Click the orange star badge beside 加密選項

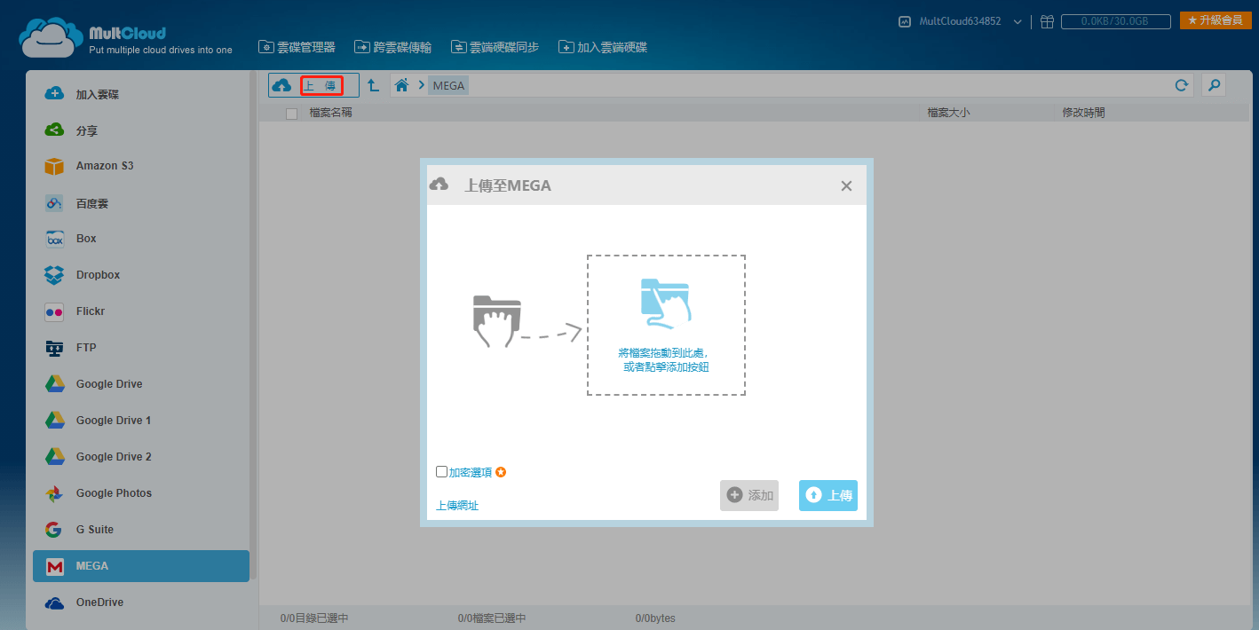click(x=501, y=472)
